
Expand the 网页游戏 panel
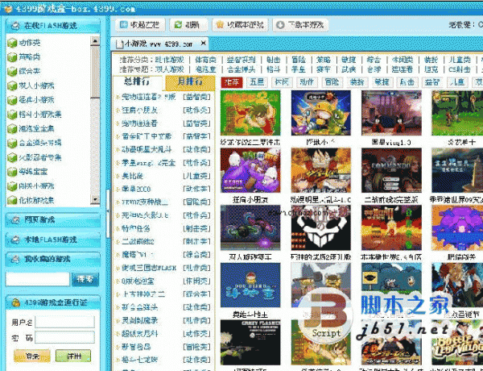pos(52,219)
